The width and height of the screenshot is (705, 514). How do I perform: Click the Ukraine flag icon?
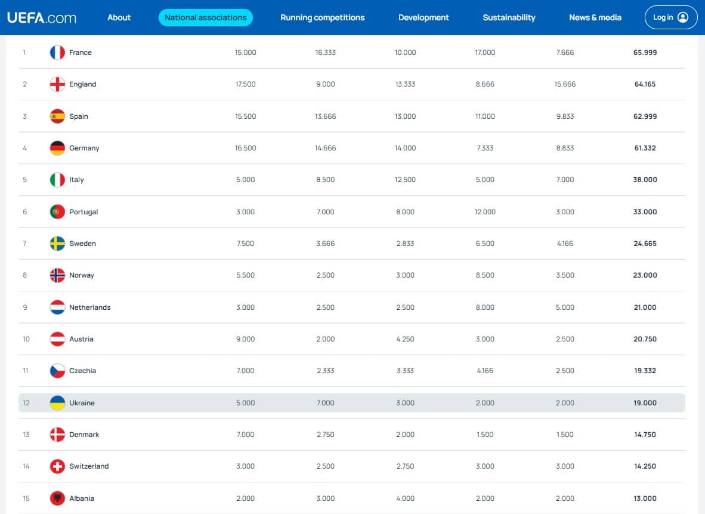[x=57, y=403]
